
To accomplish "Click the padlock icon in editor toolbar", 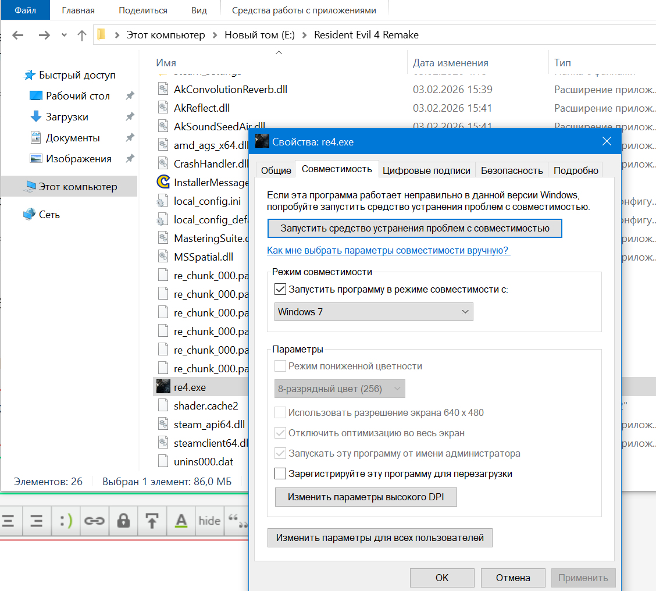I will tap(123, 521).
